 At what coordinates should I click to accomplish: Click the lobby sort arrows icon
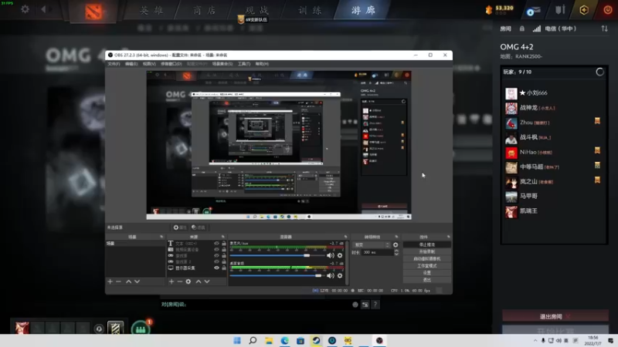604,29
